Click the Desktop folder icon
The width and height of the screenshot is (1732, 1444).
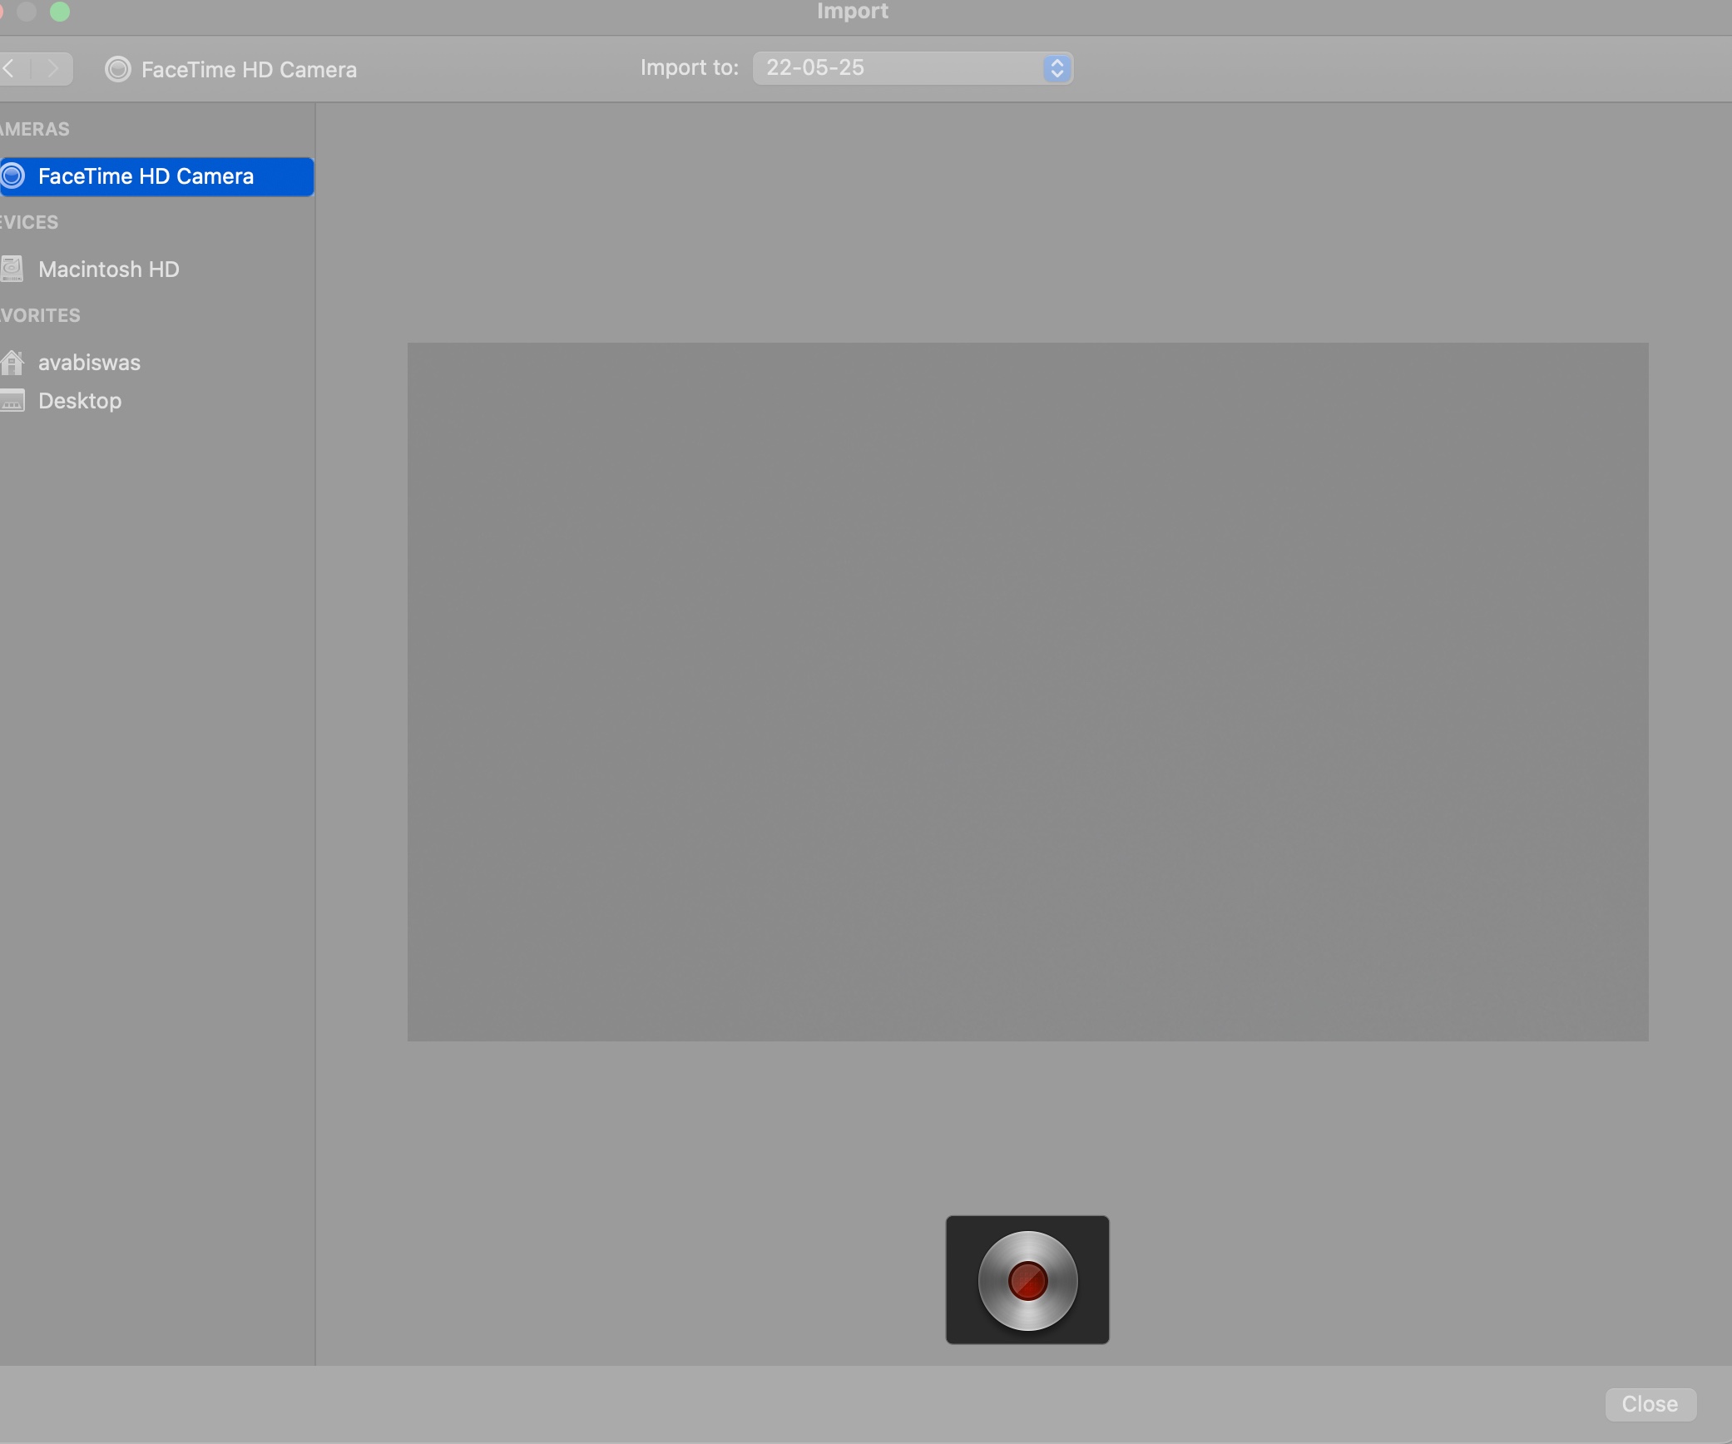(11, 400)
